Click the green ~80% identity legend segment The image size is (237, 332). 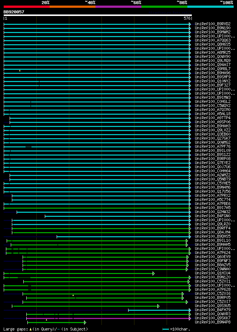tap(164, 7)
